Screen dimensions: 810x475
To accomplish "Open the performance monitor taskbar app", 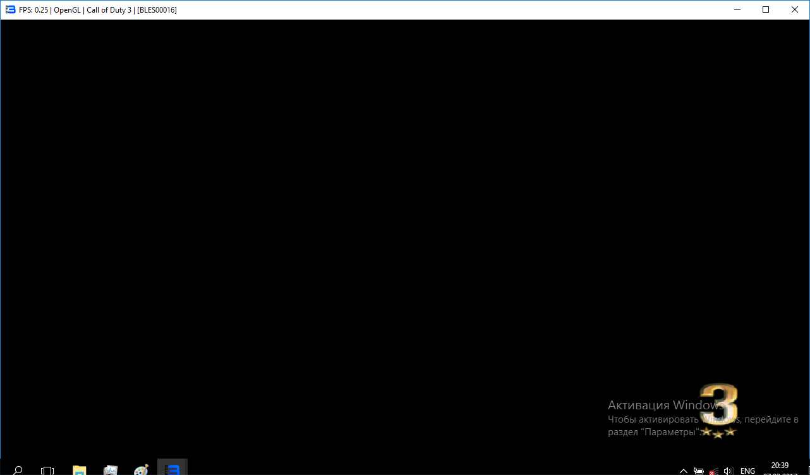I will [111, 470].
